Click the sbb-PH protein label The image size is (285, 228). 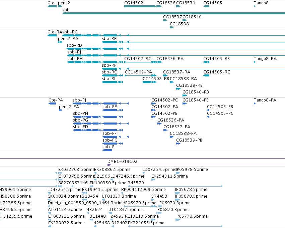(80, 113)
